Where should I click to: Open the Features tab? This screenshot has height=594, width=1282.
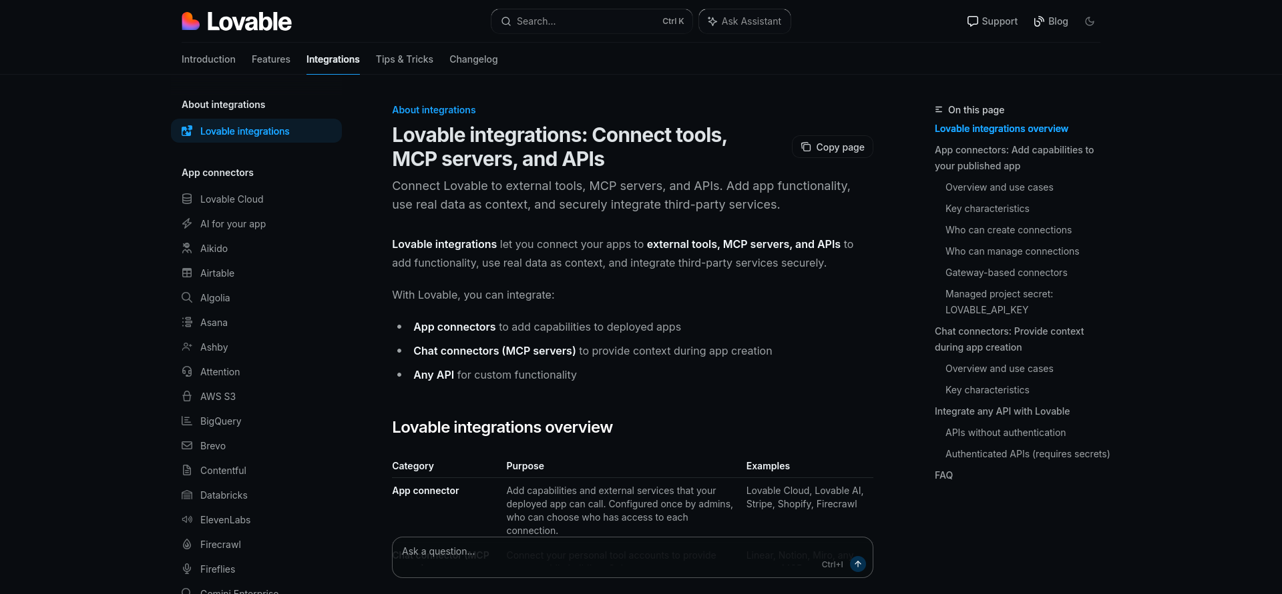[271, 59]
